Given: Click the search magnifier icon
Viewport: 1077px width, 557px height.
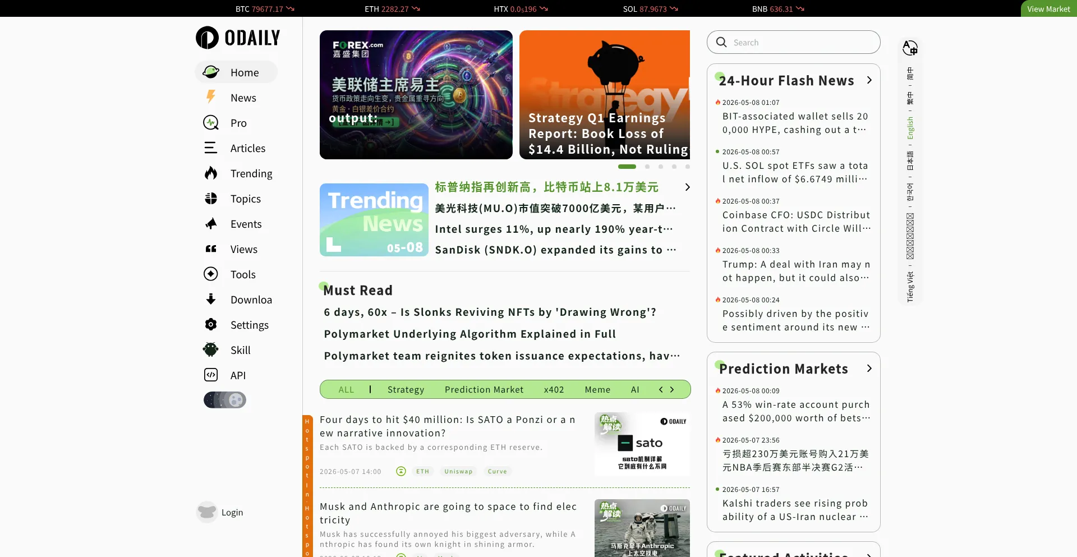Looking at the screenshot, I should pos(721,42).
